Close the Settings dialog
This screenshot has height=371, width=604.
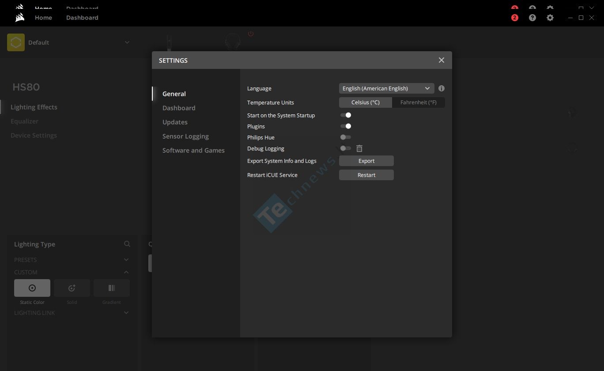coord(442,60)
